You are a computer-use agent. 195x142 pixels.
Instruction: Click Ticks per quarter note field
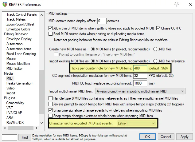(140, 68)
